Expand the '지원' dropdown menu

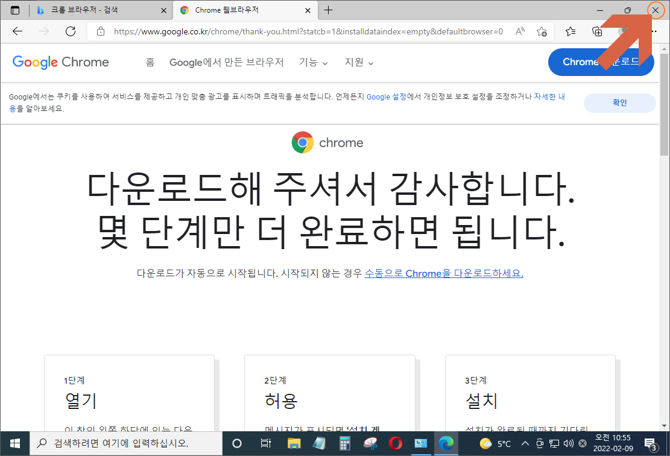[x=359, y=62]
